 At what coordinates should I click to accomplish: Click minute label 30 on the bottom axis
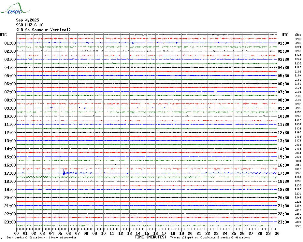277,234
